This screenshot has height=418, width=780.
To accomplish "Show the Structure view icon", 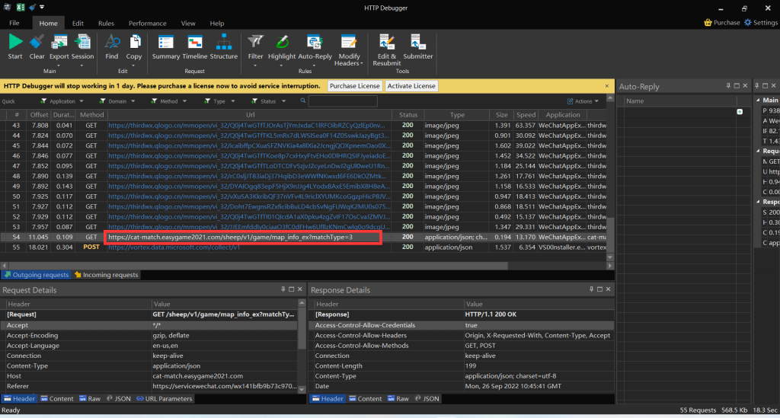I will [x=223, y=44].
